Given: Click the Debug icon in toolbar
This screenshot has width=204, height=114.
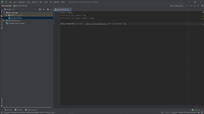Looking at the screenshot, I should [x=191, y=6].
